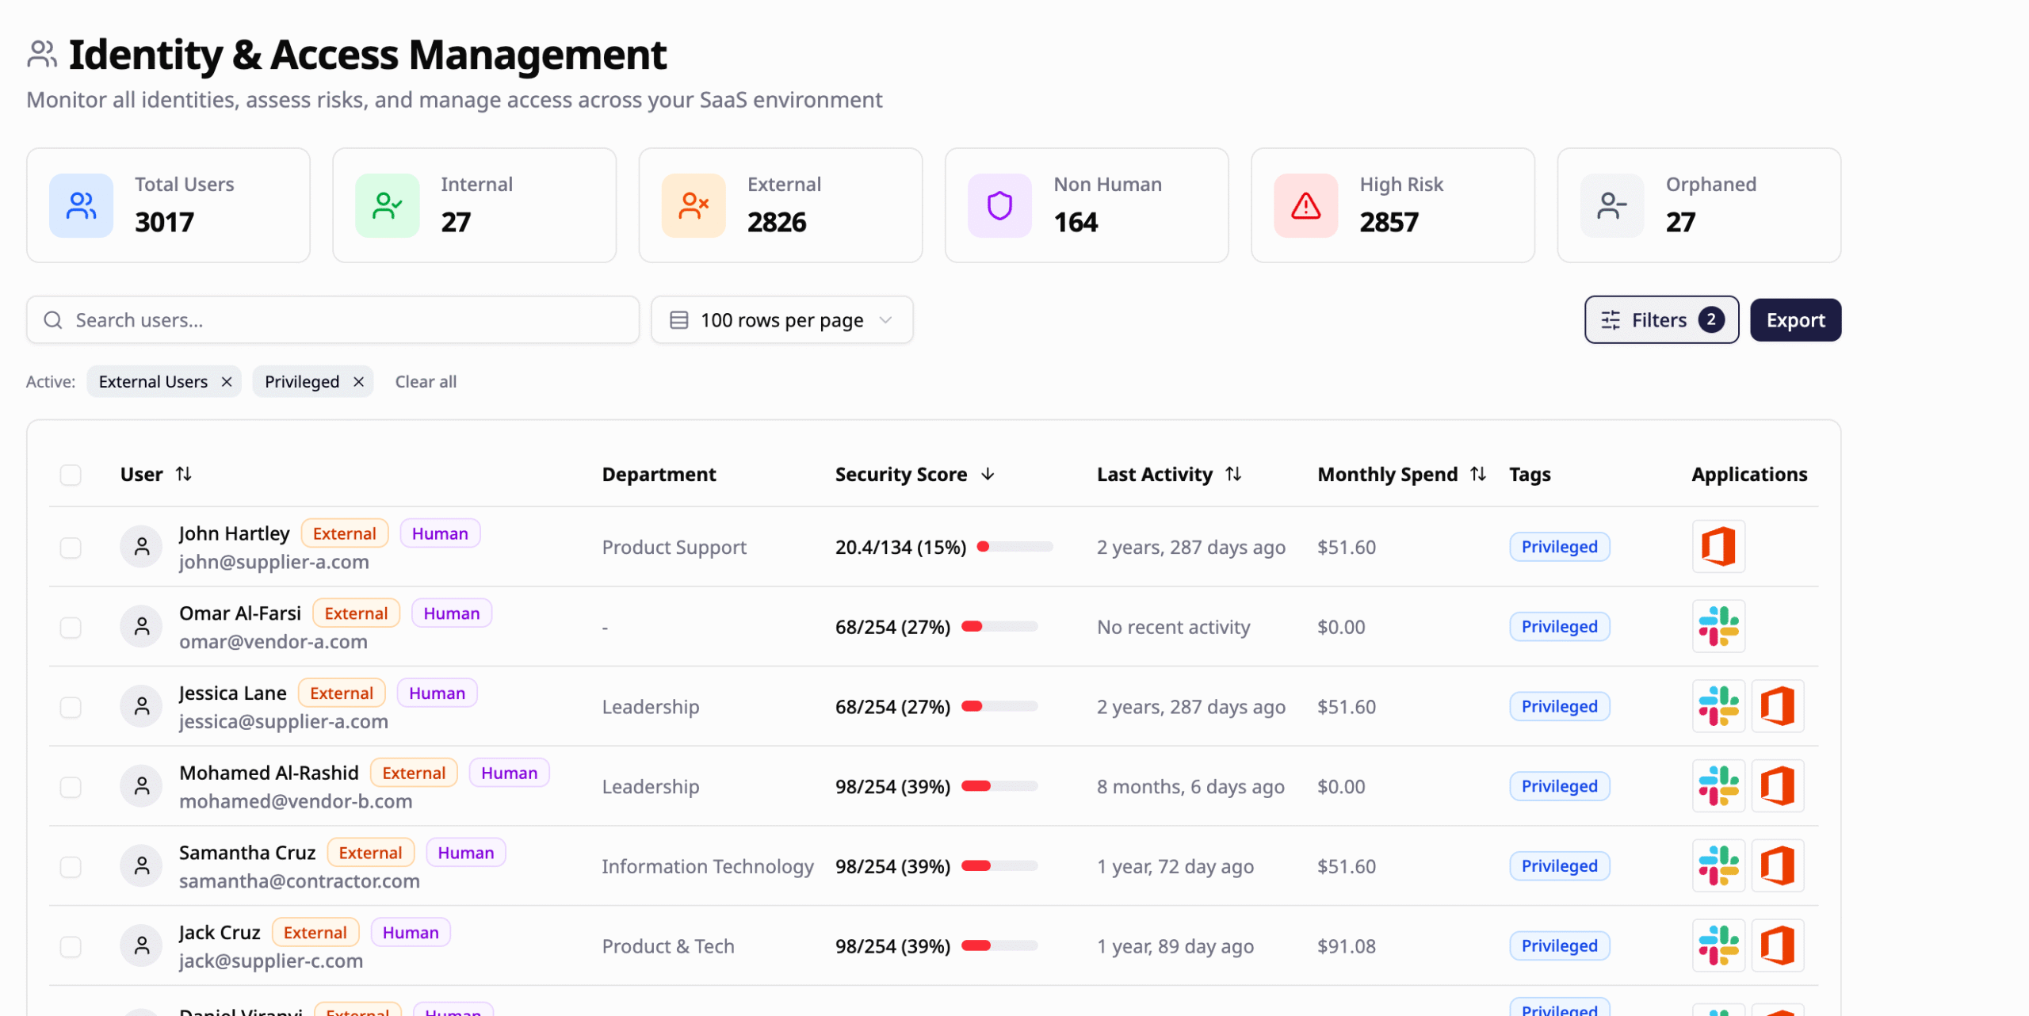Click Samantha Cruz's user avatar icon

(142, 866)
